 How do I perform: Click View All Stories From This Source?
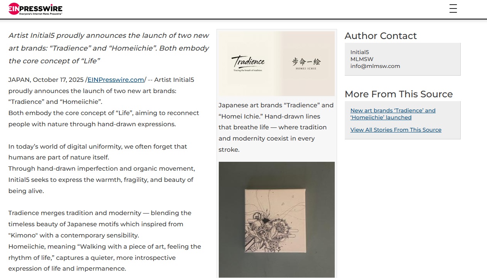(396, 130)
